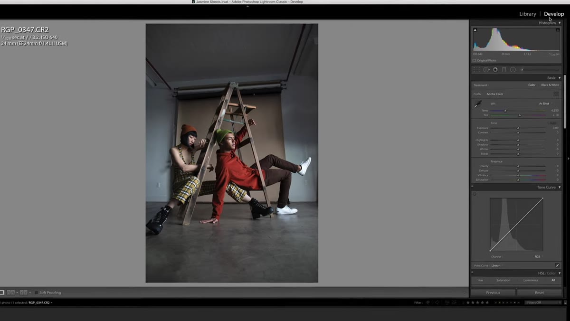Pick the White Balance Selector eyedropper
Image resolution: width=570 pixels, height=321 pixels.
click(478, 104)
